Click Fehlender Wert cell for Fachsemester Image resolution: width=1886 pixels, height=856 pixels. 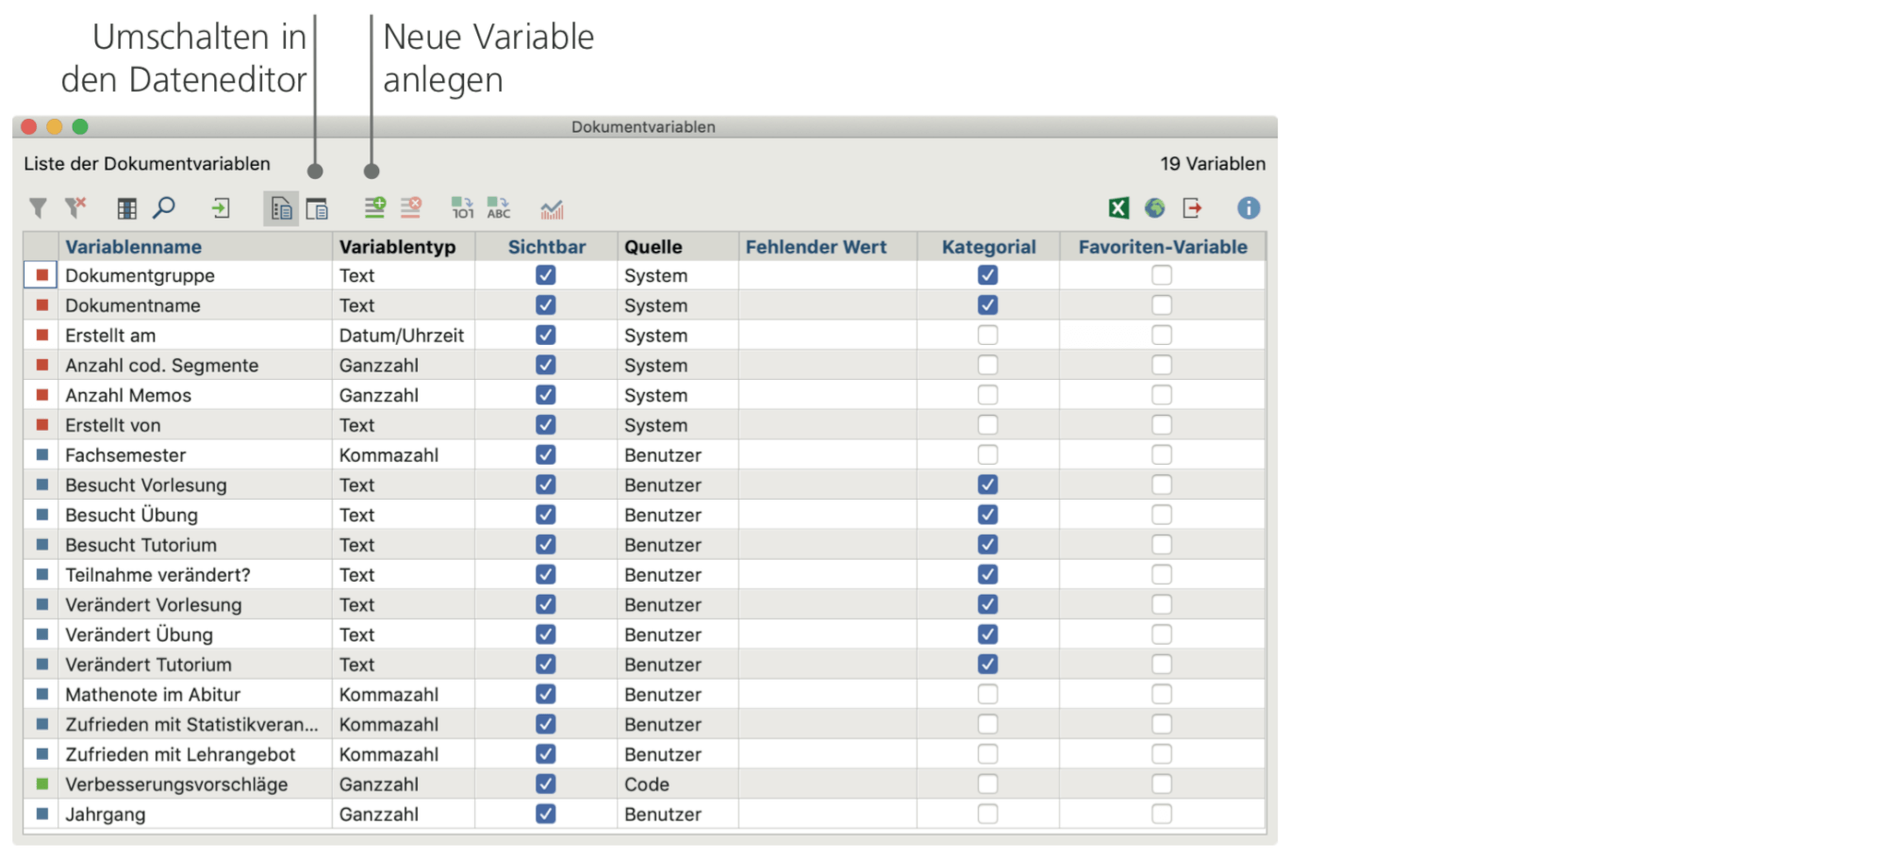point(828,454)
